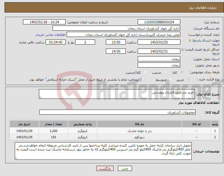Click the نام کالا column header
This screenshot has height=176, width=224.
(139, 124)
